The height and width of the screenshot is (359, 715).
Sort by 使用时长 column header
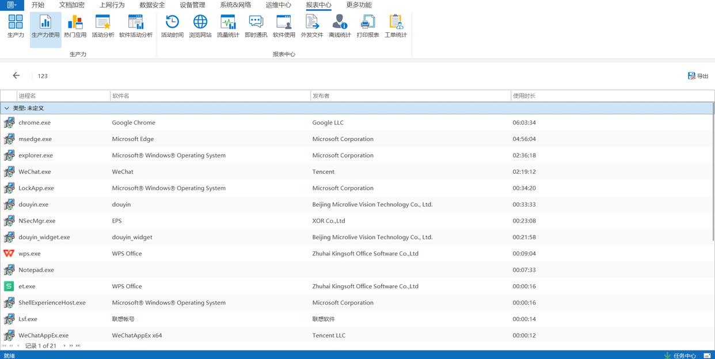524,96
